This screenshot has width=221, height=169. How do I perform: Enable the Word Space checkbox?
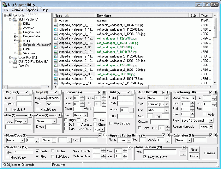(x=111, y=123)
